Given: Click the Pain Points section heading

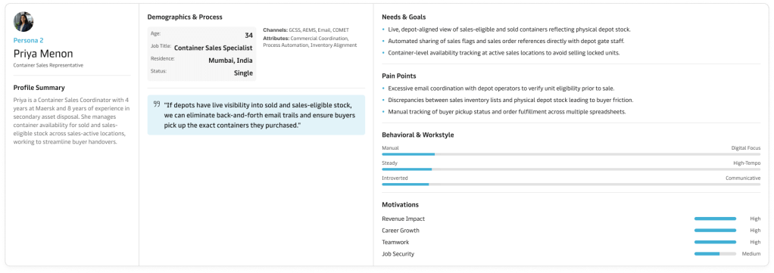Looking at the screenshot, I should coord(399,76).
